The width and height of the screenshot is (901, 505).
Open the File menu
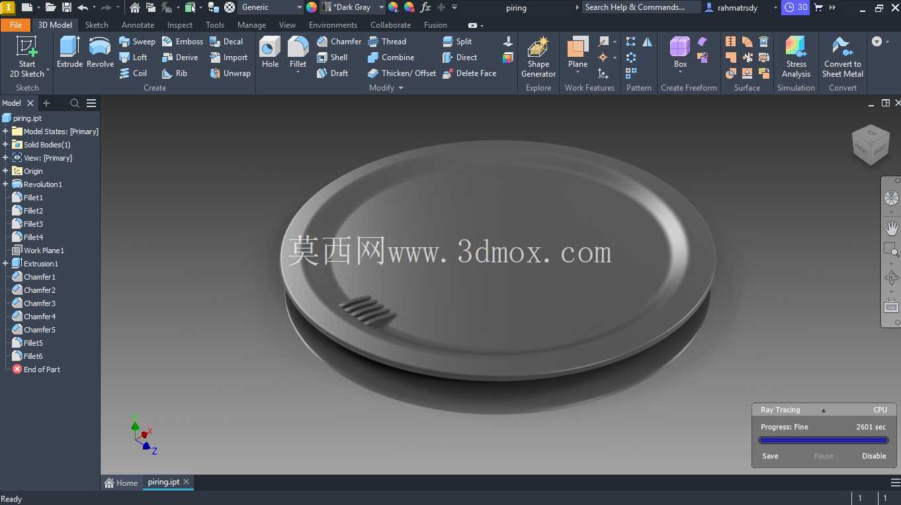point(16,25)
